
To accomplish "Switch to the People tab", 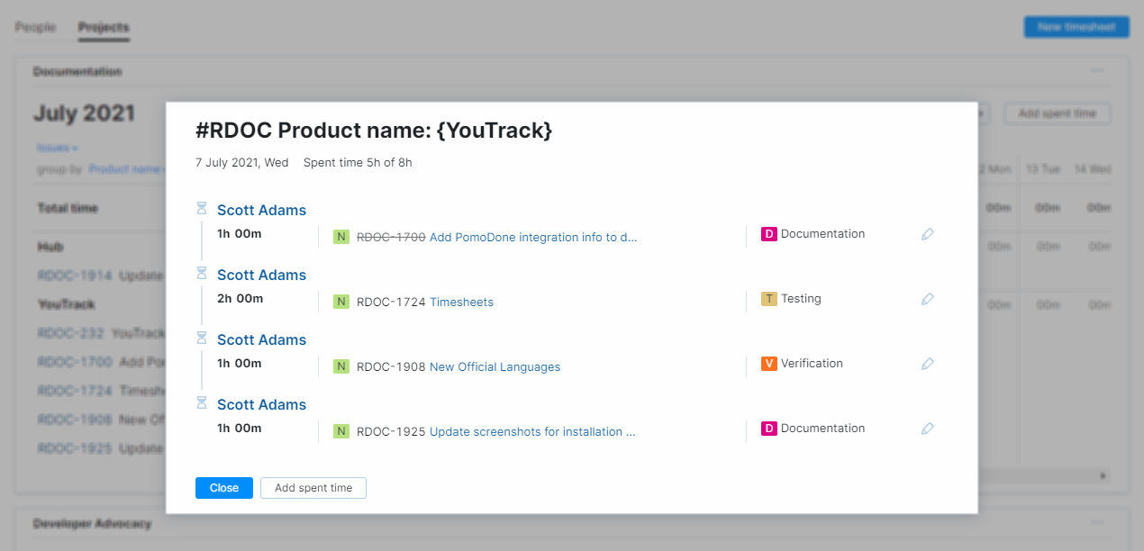I will pyautogui.click(x=35, y=27).
